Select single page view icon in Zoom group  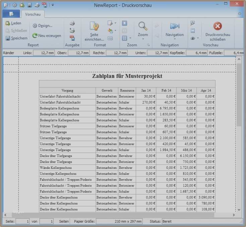click(x=125, y=23)
